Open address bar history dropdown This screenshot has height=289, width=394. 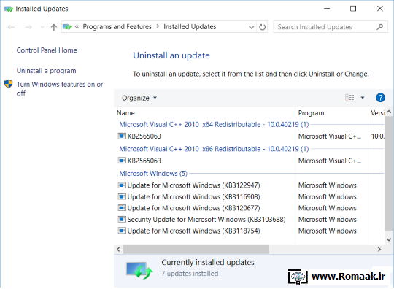[251, 27]
